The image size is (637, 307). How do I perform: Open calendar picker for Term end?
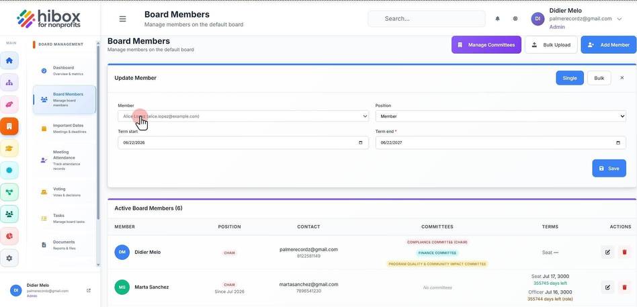tap(618, 143)
